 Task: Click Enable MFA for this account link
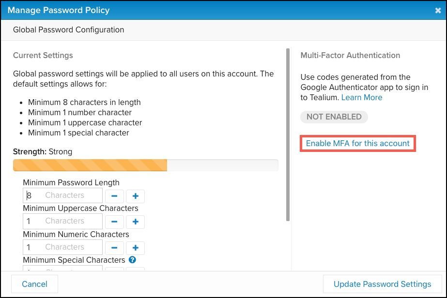[358, 144]
